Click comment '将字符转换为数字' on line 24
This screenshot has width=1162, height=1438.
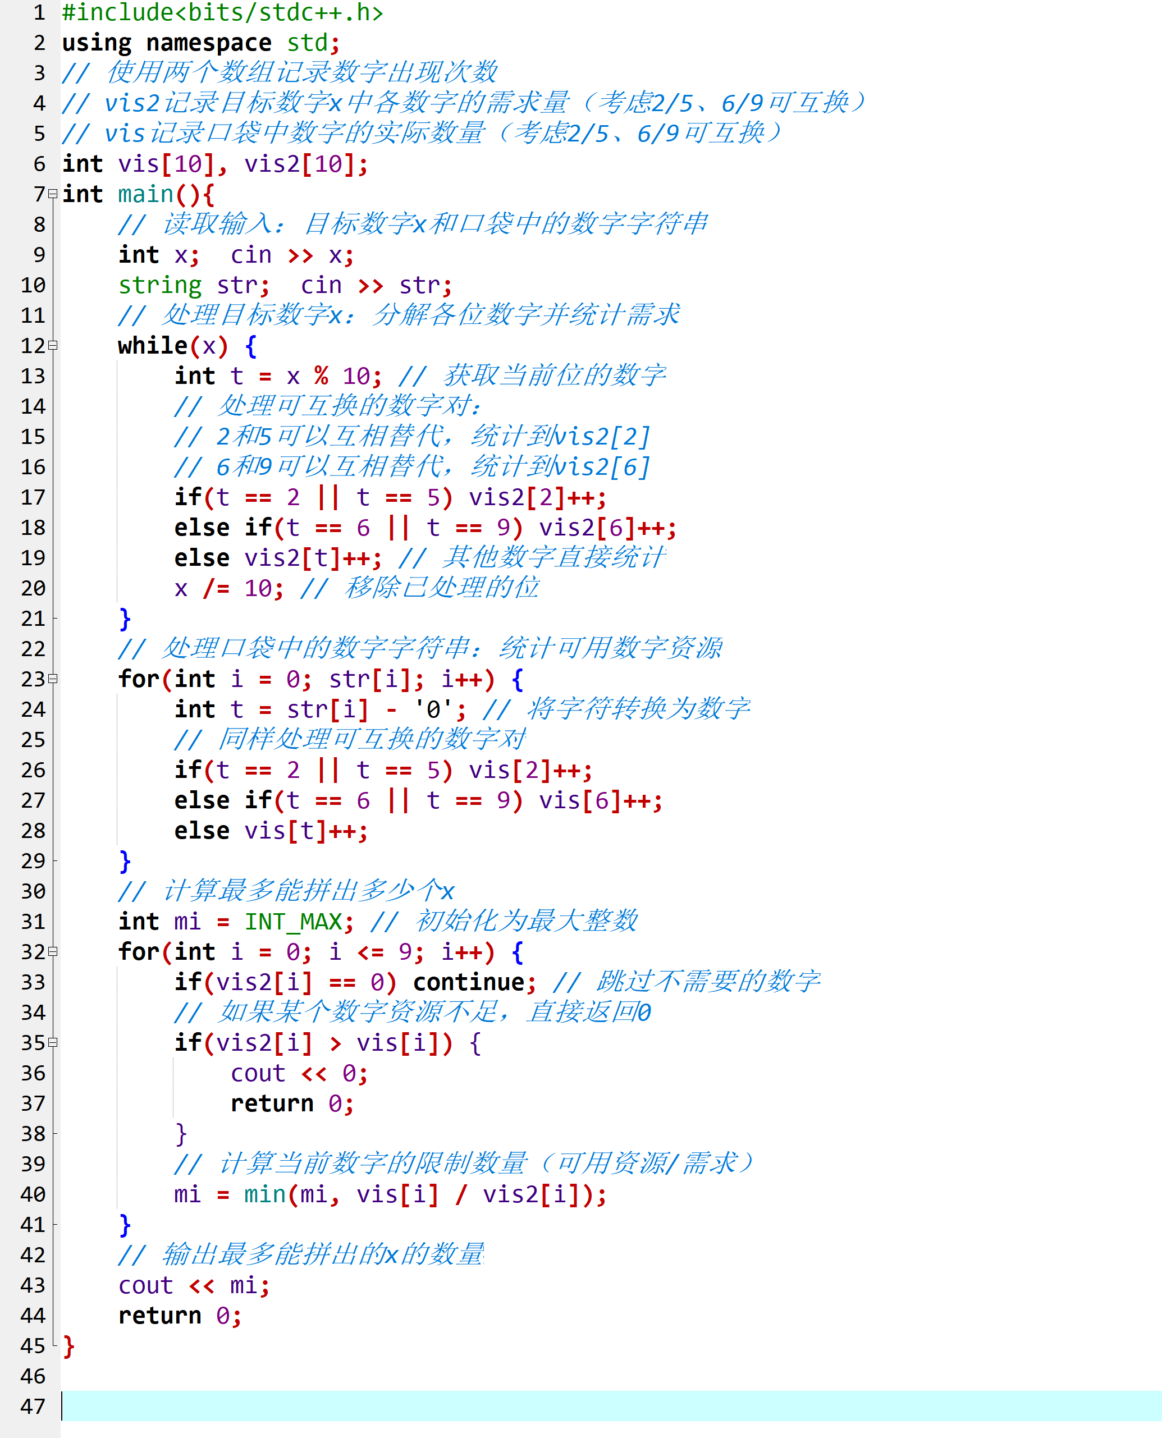click(x=639, y=709)
